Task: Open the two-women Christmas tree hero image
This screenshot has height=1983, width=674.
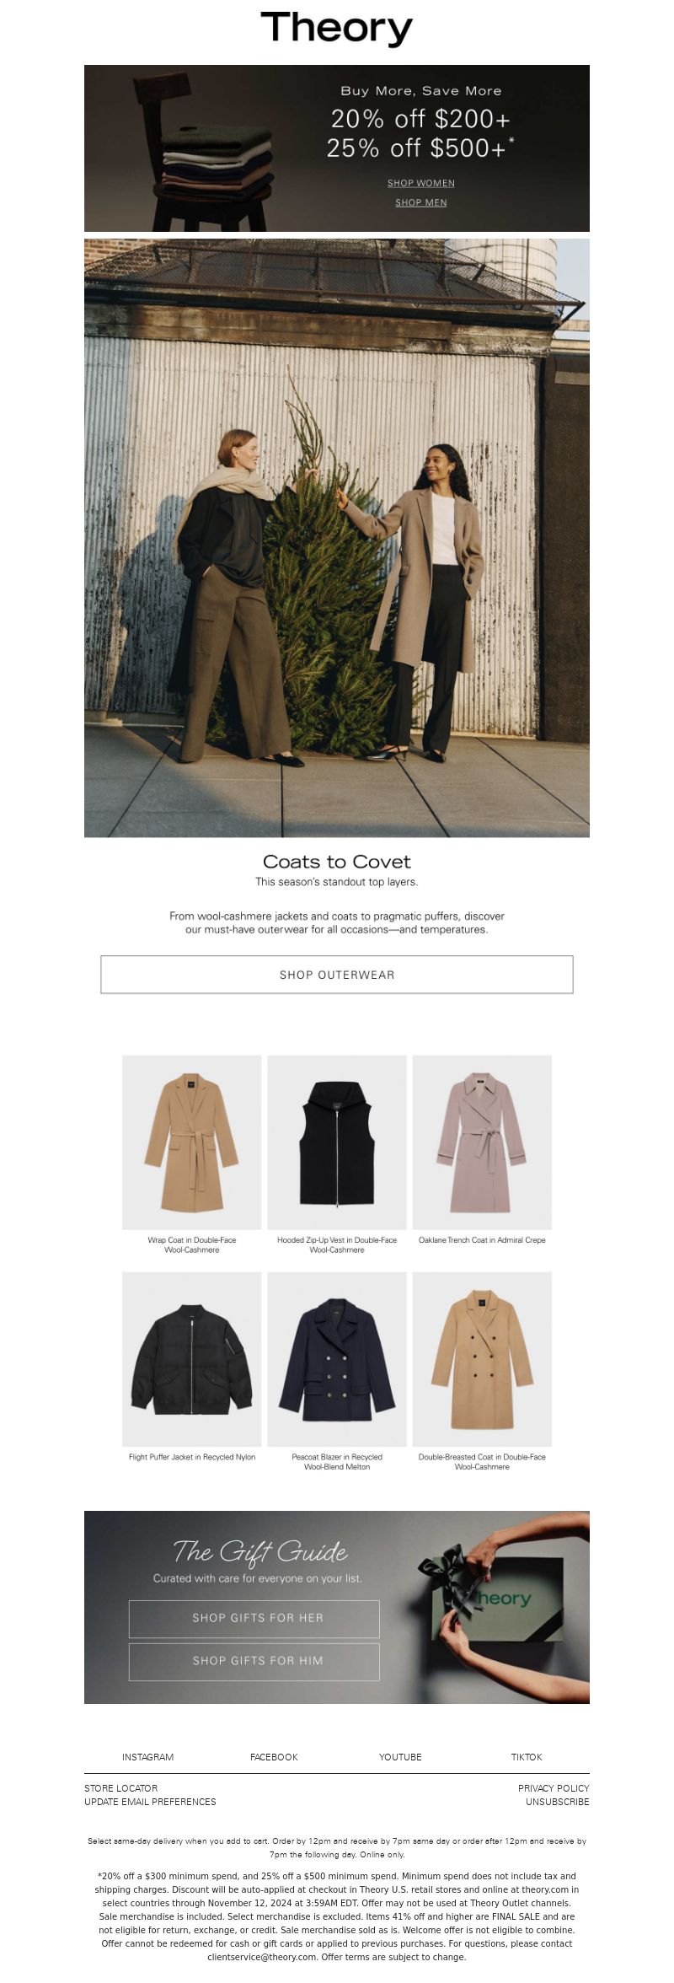Action: click(337, 538)
